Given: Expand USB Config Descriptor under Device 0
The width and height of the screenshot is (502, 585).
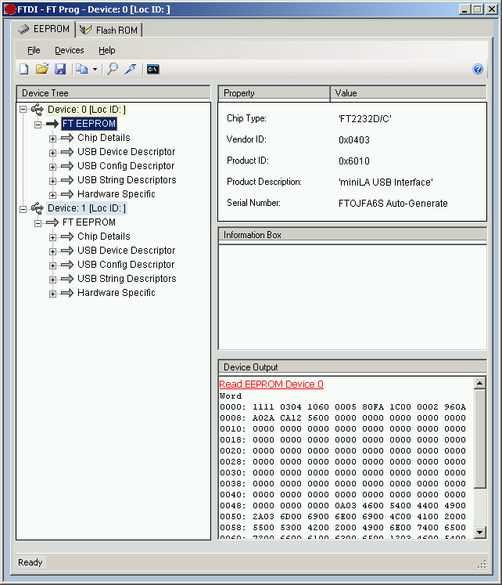Looking at the screenshot, I should coord(53,167).
